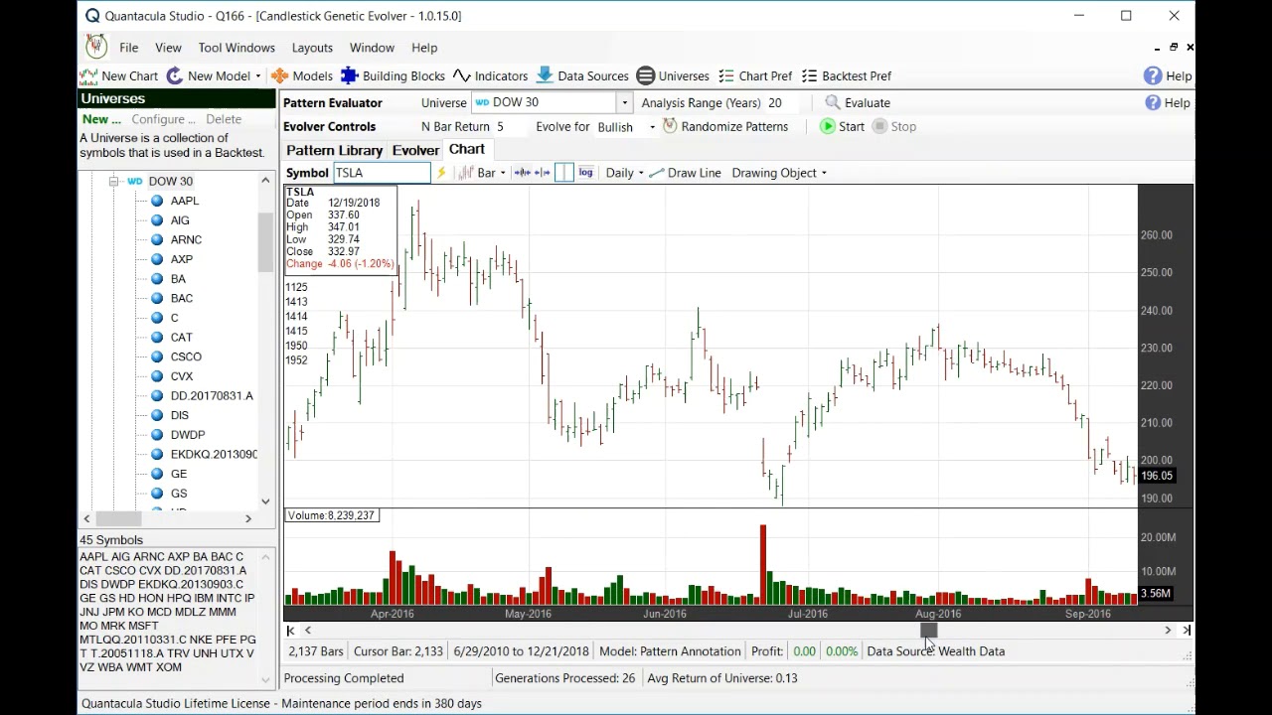Open the Indicators tool window
The width and height of the screenshot is (1272, 715).
pos(490,75)
